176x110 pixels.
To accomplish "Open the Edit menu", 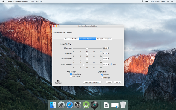I will coord(32,1).
